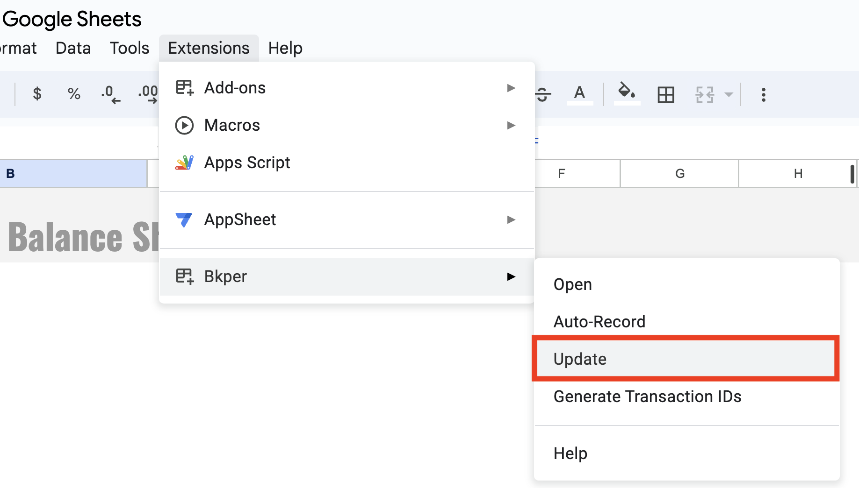The width and height of the screenshot is (859, 488).
Task: Select Update in the Bkper submenu
Action: coord(580,359)
